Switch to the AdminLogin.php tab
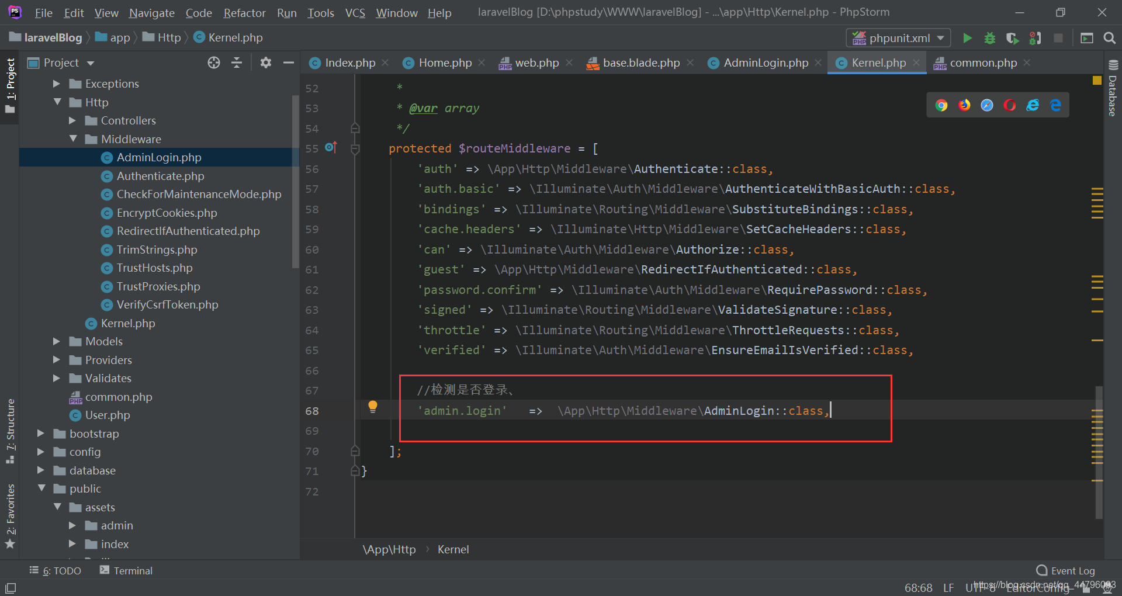This screenshot has width=1122, height=596. (x=766, y=63)
